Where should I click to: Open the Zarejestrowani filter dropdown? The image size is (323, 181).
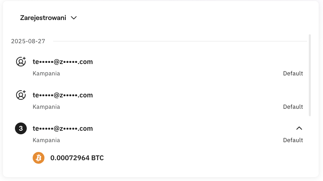click(43, 18)
